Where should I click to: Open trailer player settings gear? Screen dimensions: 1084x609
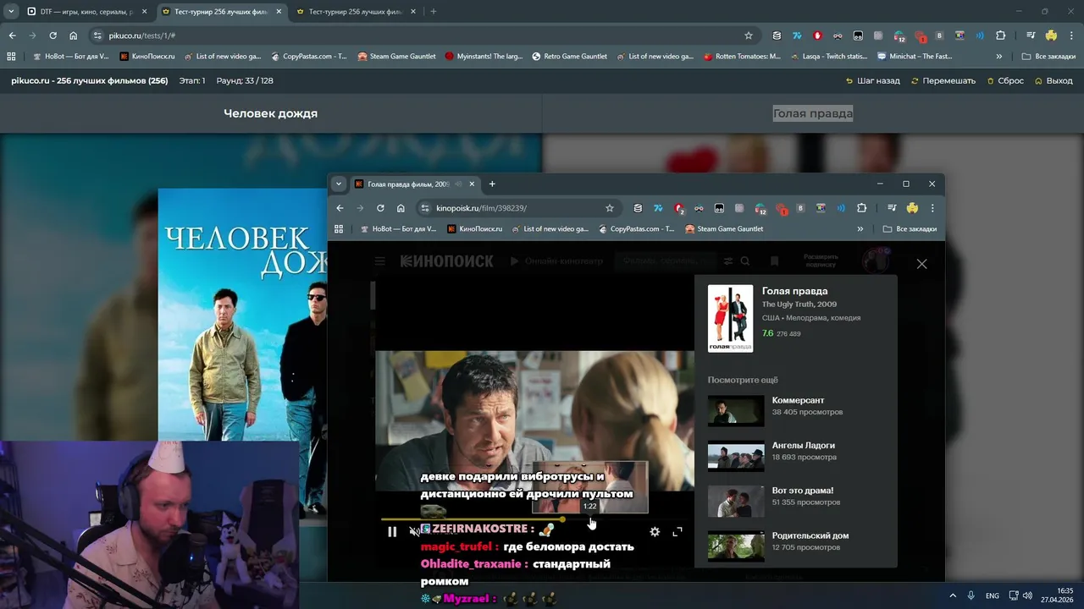tap(655, 532)
